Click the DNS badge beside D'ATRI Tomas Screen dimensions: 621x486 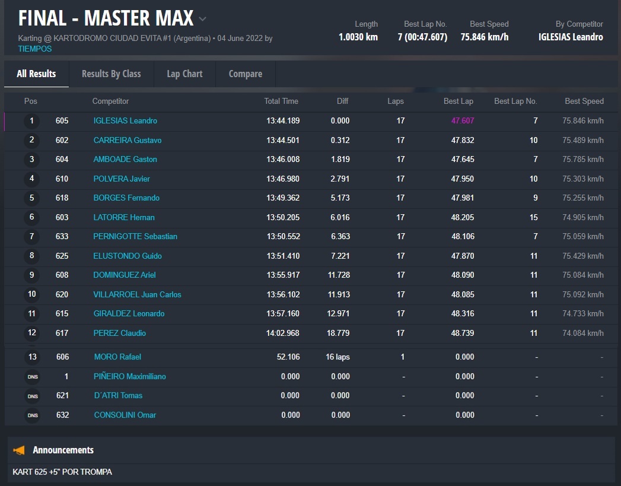click(32, 396)
